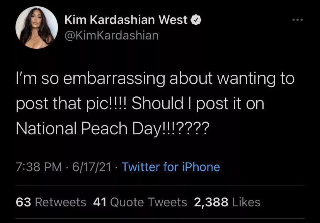Click "Should I post it on" text
This screenshot has height=223, width=320.
point(198,105)
